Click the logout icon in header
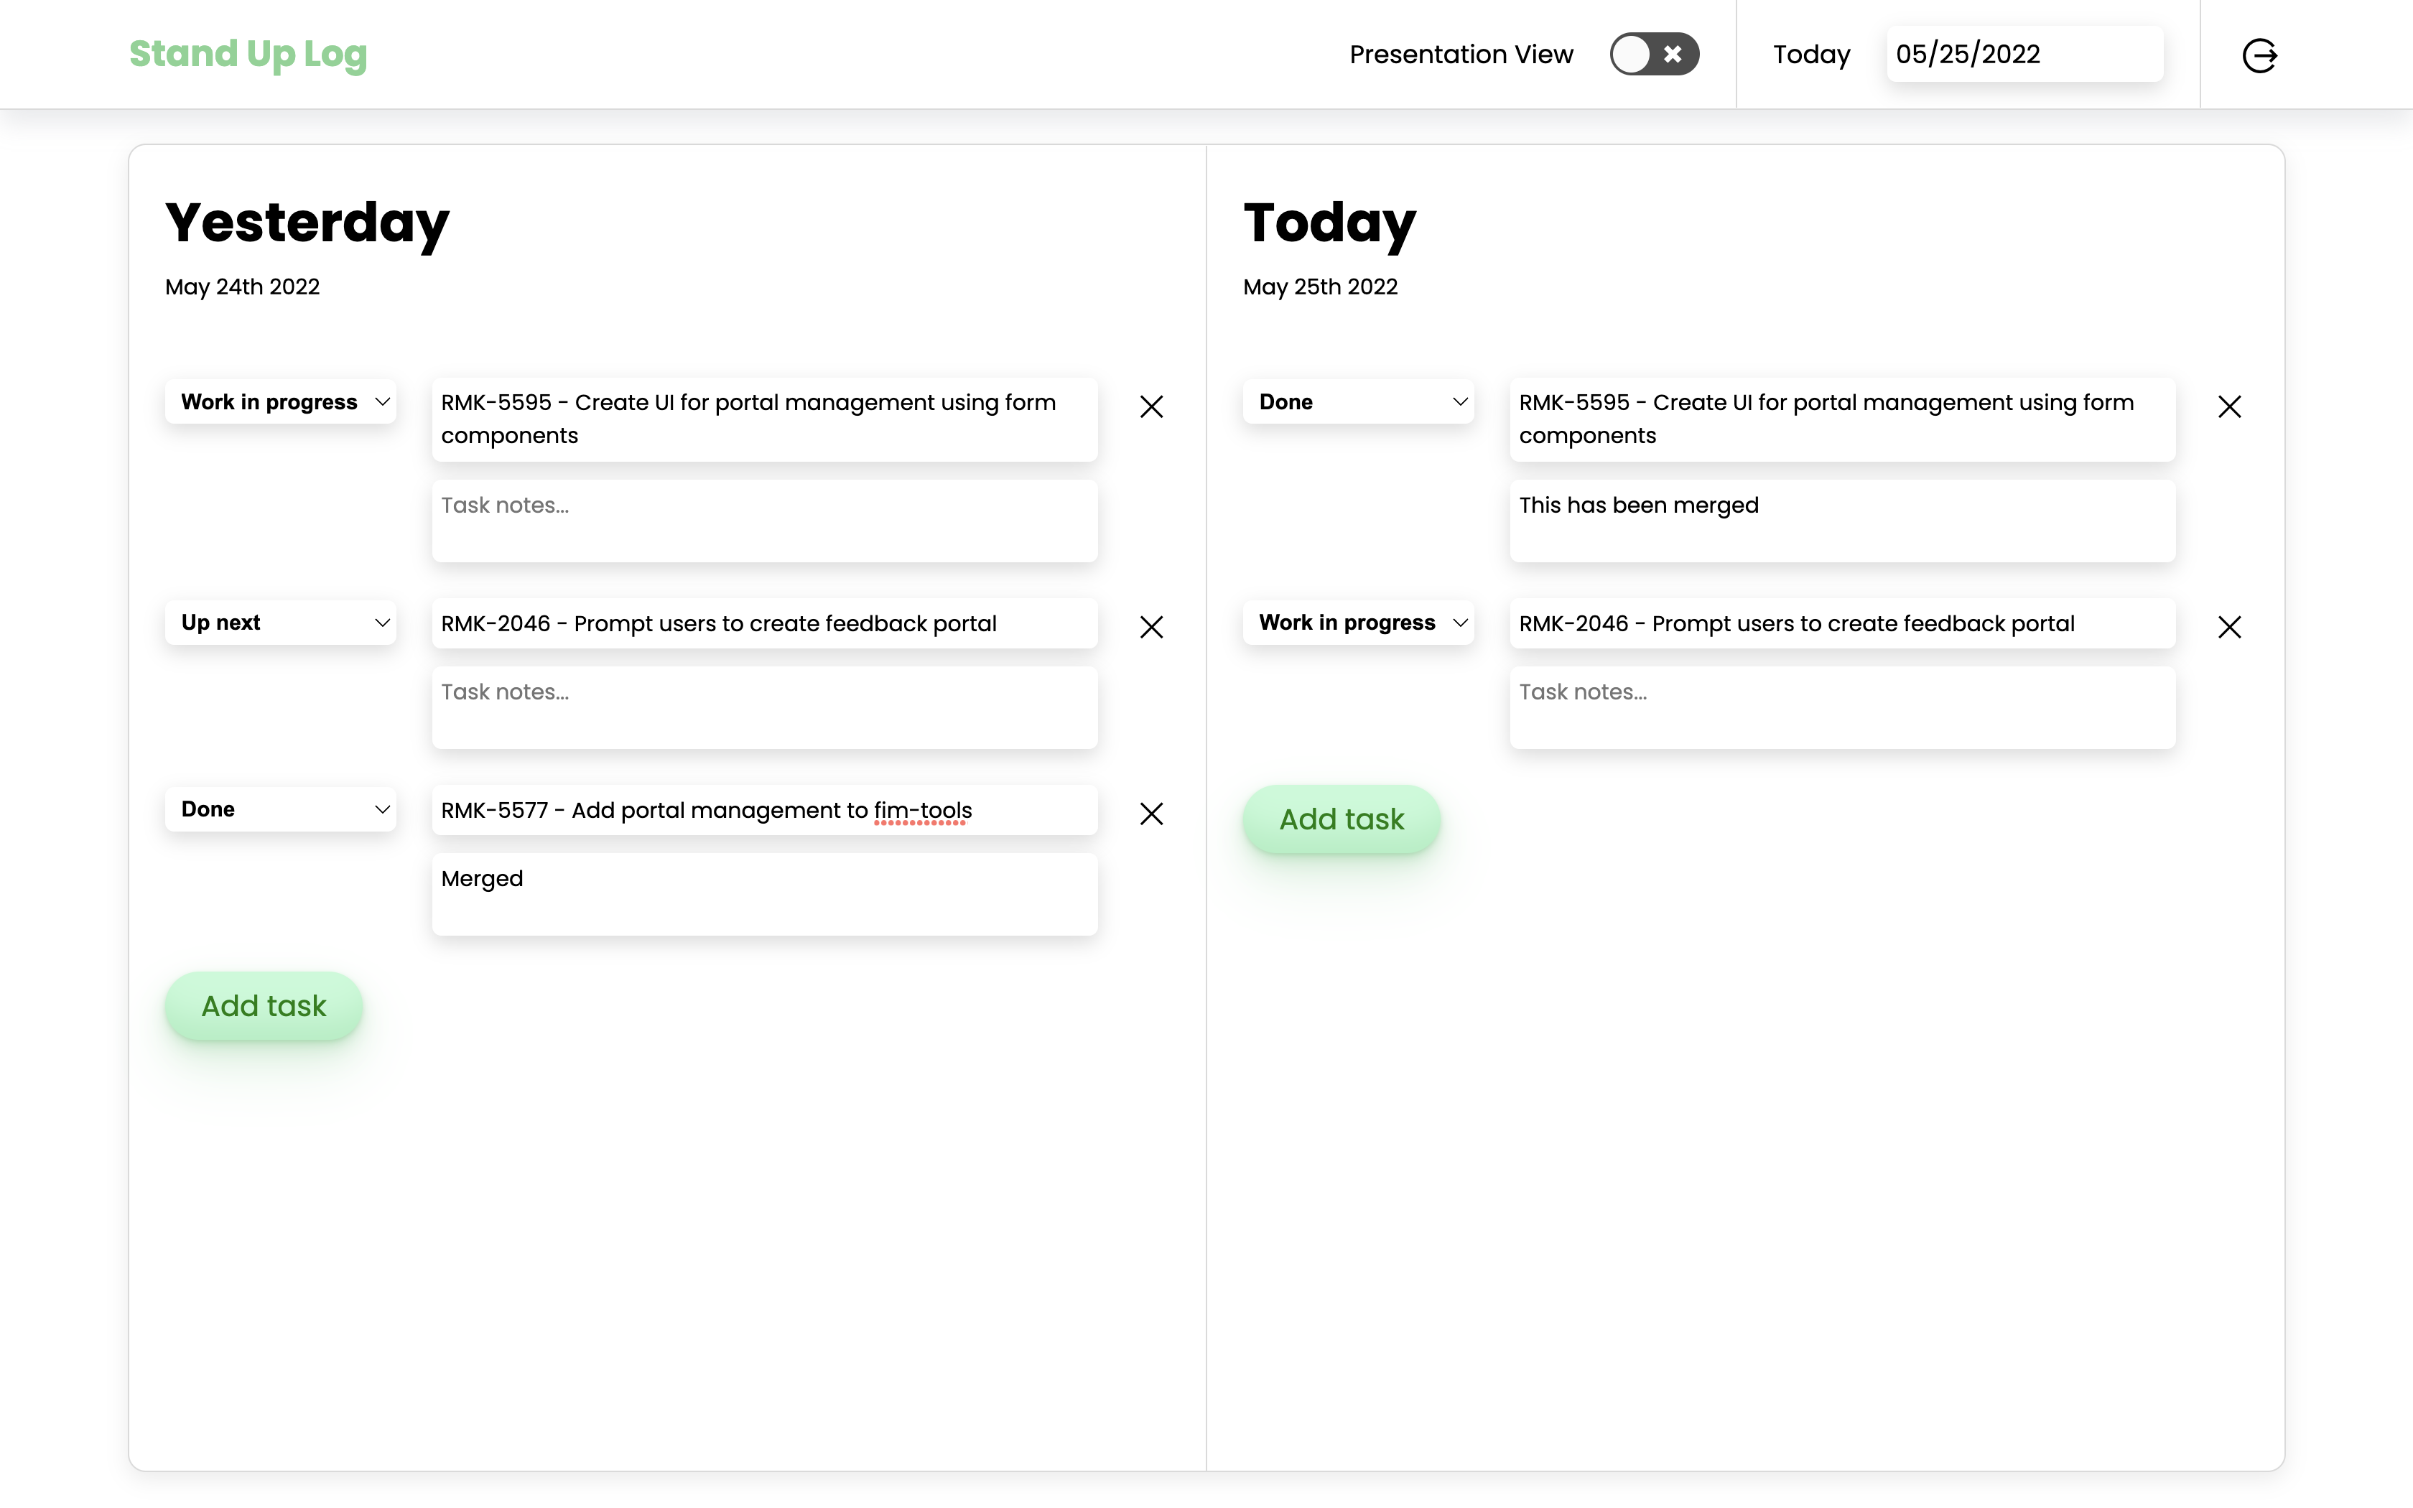2413x1508 pixels. [2259, 55]
